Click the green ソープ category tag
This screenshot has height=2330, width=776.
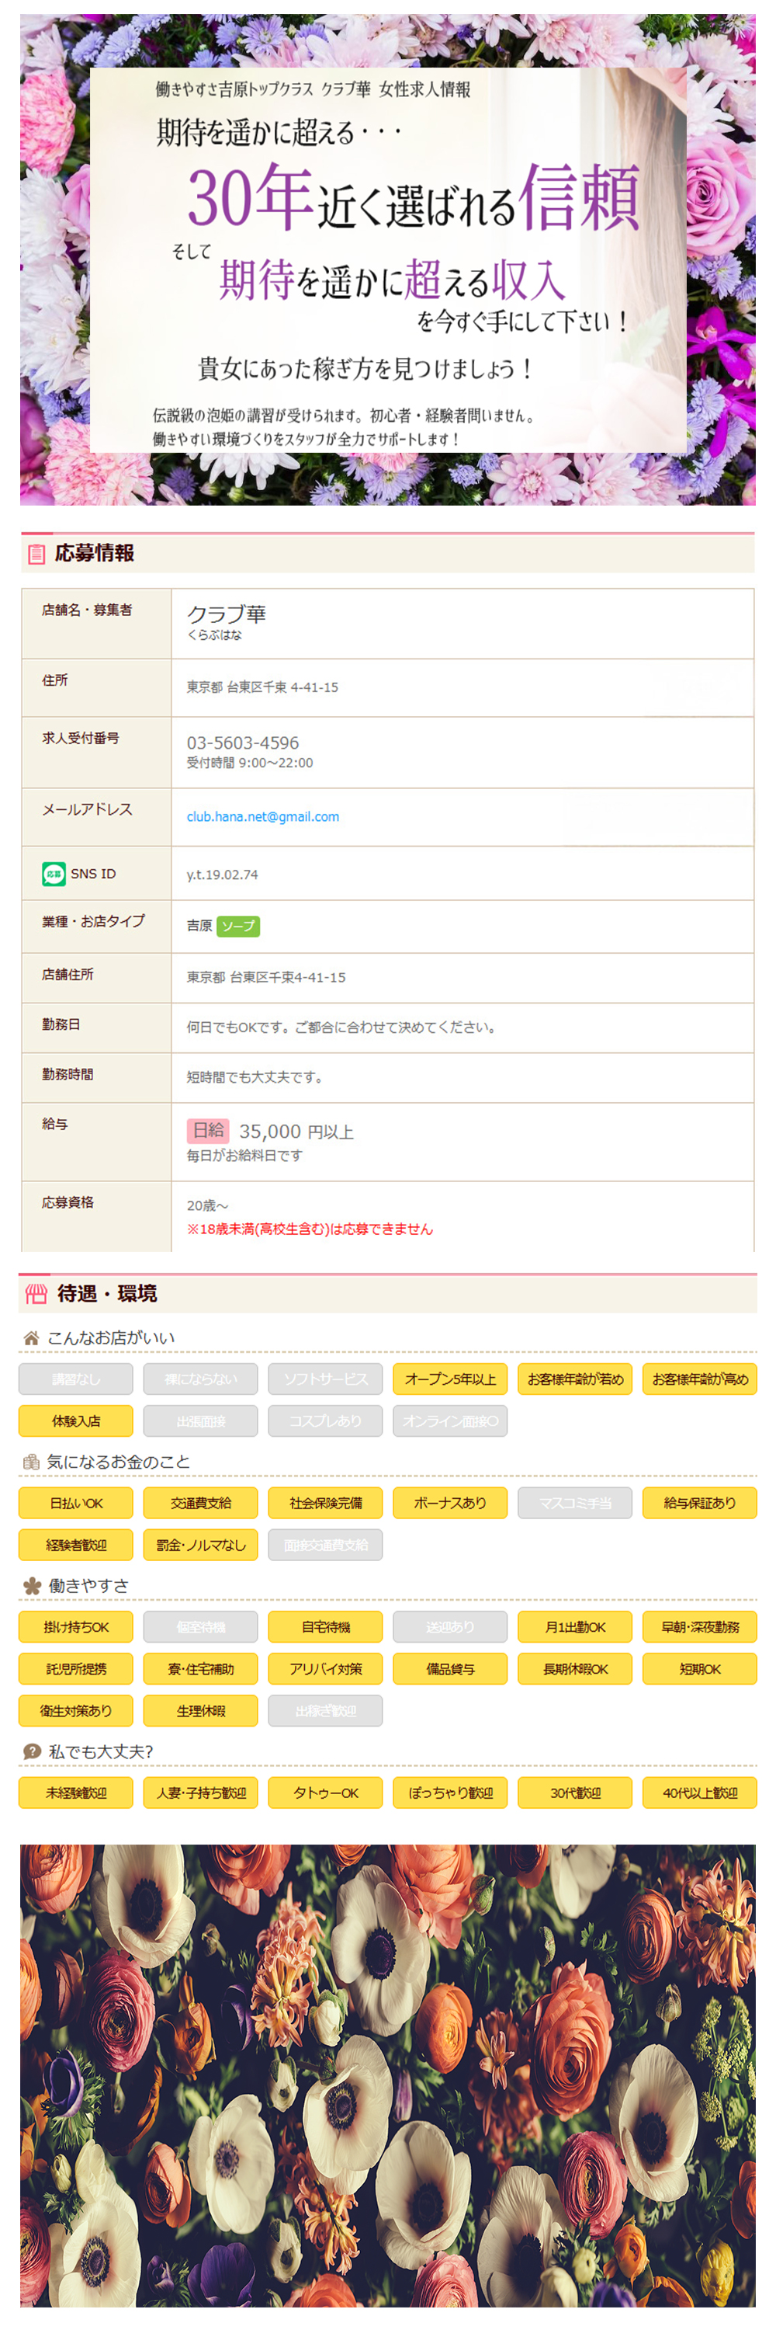coord(238,927)
